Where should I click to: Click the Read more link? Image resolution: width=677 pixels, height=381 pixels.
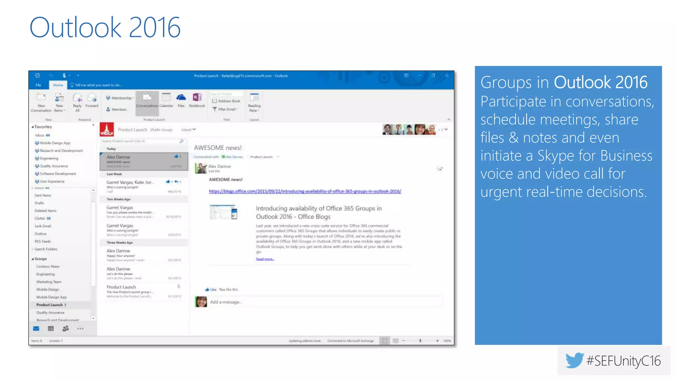[x=265, y=259]
